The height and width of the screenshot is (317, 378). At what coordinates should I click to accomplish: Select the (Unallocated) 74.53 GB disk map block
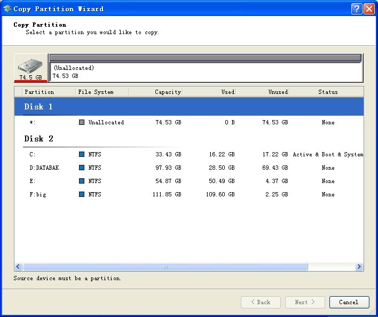206,68
